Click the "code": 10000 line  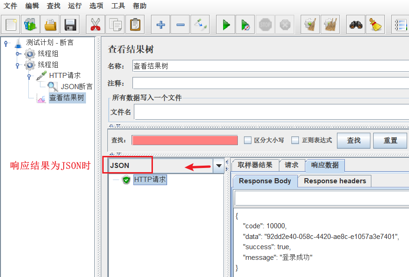pos(264,226)
